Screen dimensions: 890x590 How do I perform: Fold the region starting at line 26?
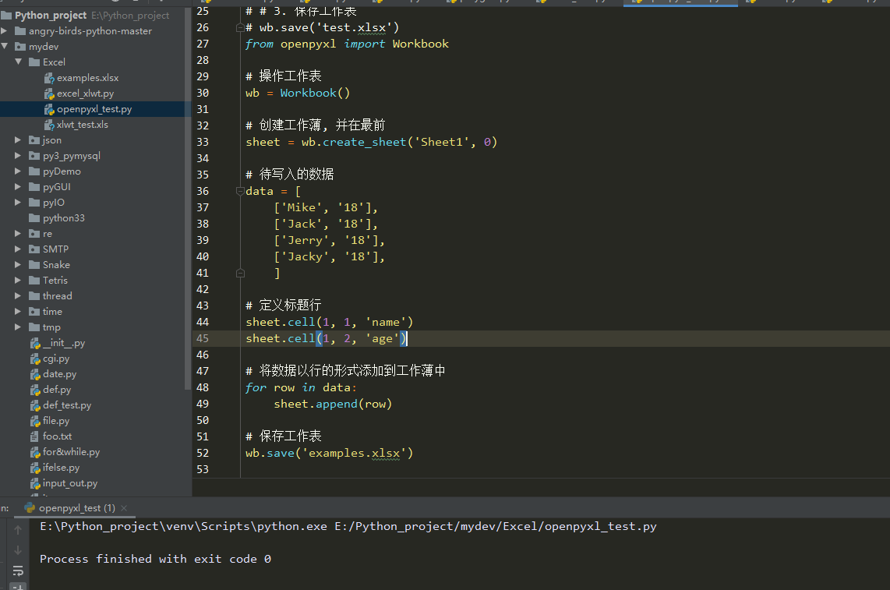239,26
